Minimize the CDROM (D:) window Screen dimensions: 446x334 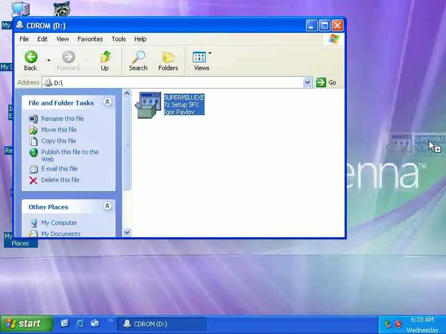click(312, 26)
